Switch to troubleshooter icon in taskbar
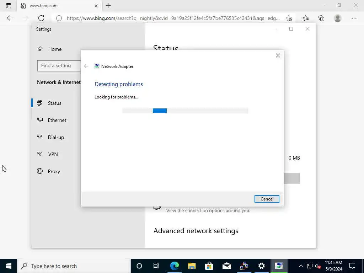The height and width of the screenshot is (273, 364). [279, 266]
